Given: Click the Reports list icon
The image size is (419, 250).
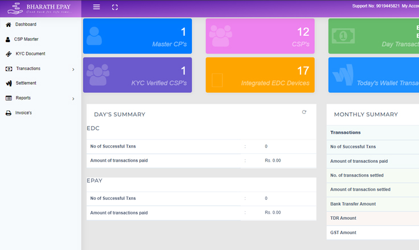Looking at the screenshot, I should (9, 98).
